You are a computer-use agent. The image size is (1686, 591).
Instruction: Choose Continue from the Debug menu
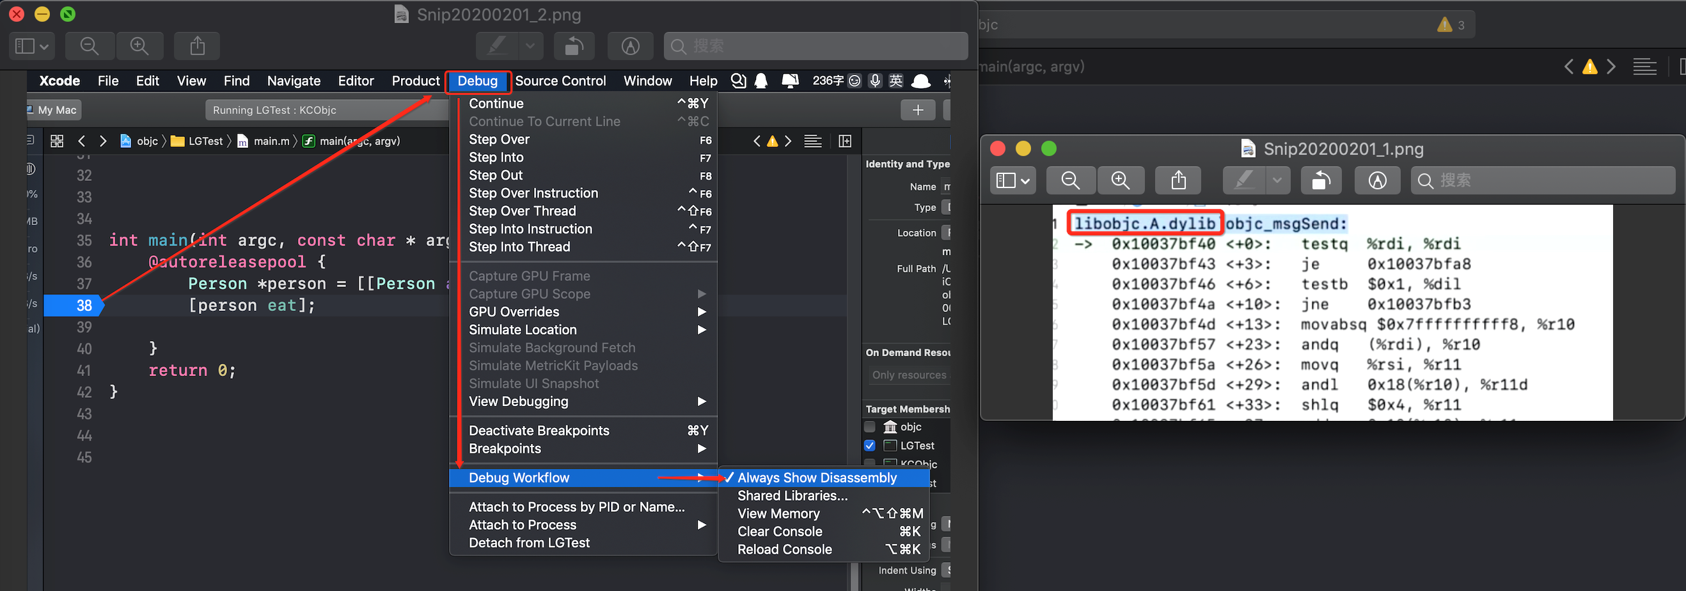583,104
